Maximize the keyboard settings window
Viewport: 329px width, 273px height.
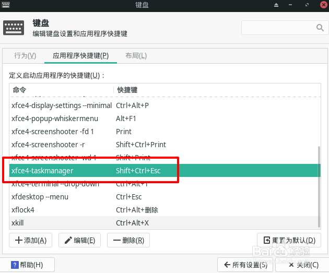click(307, 5)
